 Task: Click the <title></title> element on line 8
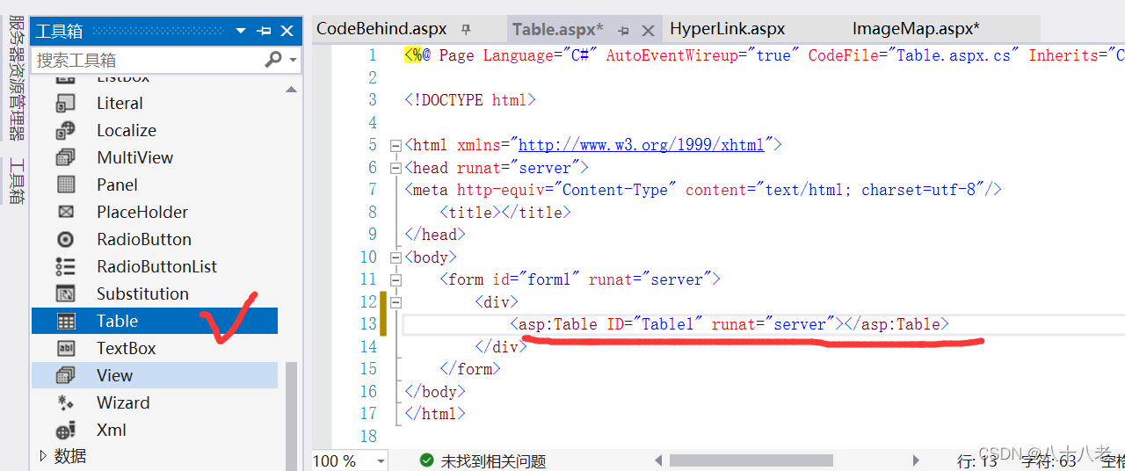click(x=505, y=213)
